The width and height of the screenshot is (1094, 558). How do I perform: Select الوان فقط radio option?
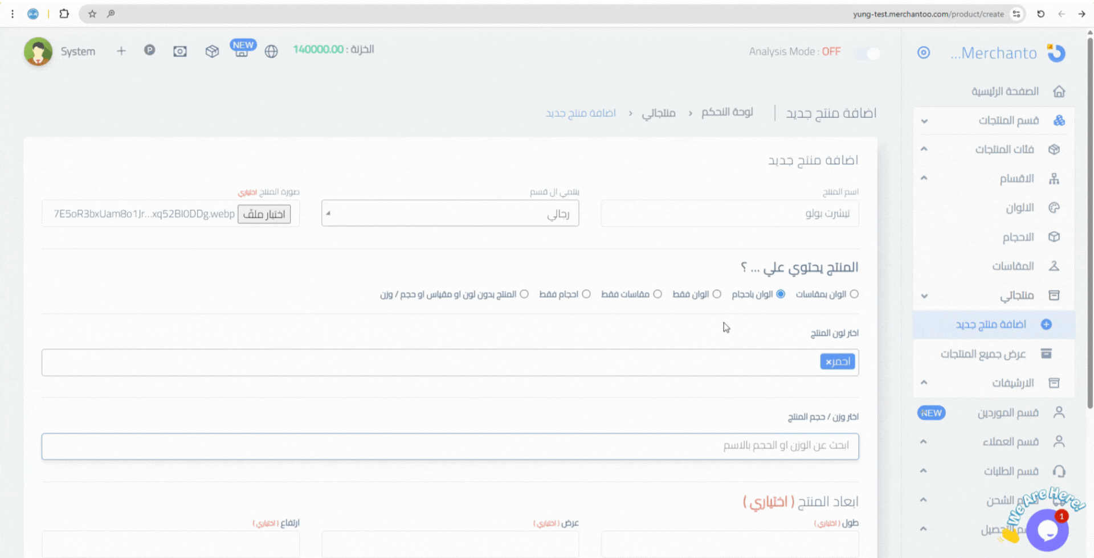pyautogui.click(x=717, y=294)
